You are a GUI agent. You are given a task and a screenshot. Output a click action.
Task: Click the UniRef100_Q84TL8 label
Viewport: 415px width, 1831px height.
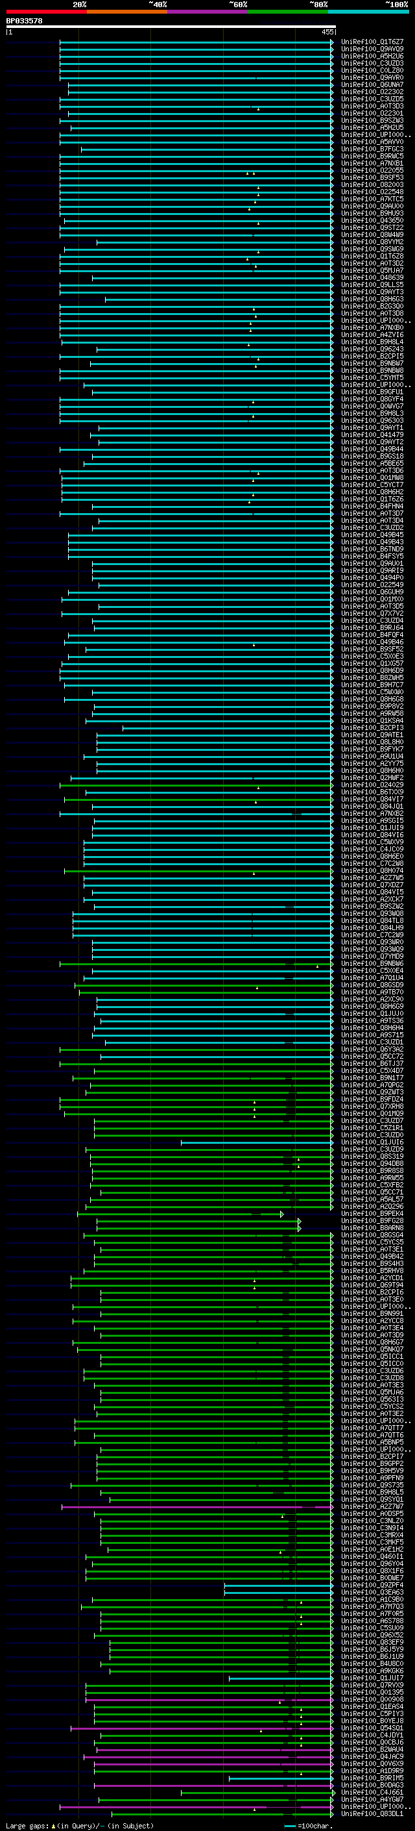[372, 921]
